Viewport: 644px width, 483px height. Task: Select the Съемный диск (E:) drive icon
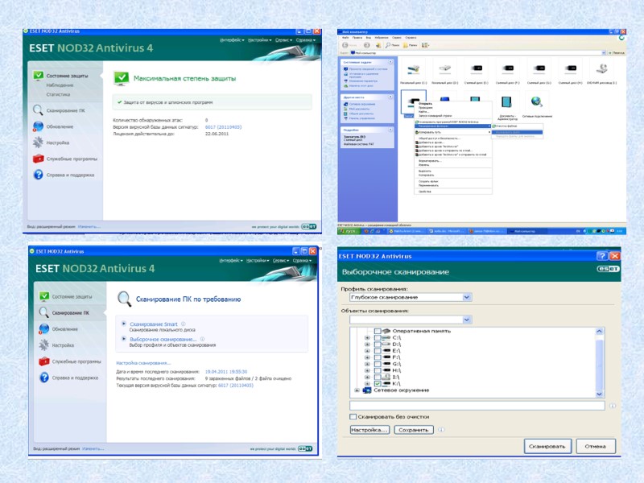477,68
